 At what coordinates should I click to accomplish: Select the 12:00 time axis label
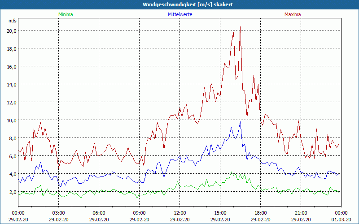click(179, 213)
